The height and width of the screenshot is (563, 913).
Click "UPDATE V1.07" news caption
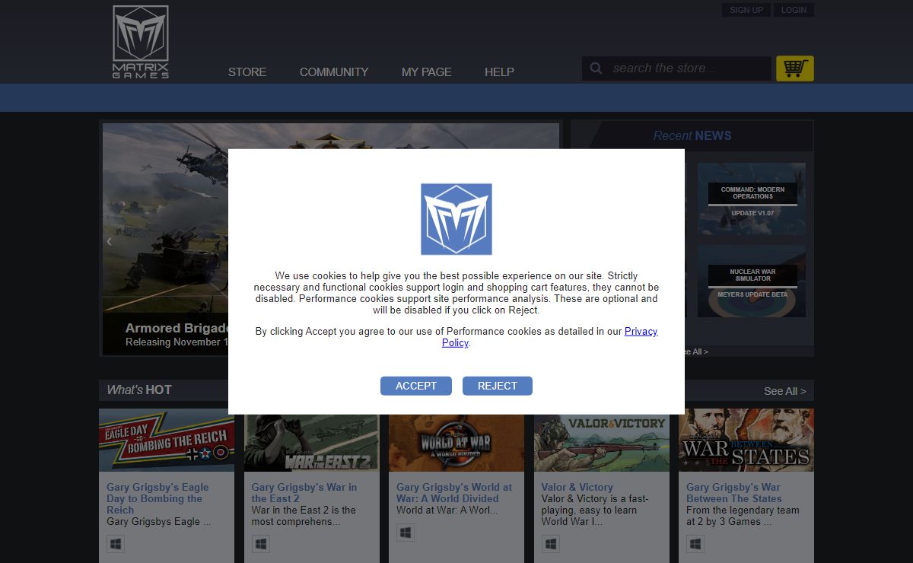tap(752, 213)
